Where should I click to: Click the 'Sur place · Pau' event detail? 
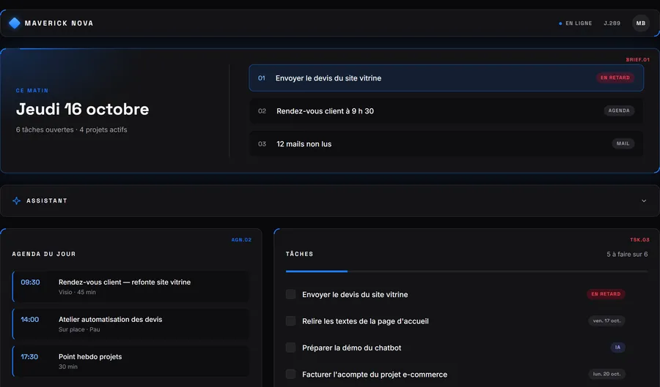click(x=79, y=329)
